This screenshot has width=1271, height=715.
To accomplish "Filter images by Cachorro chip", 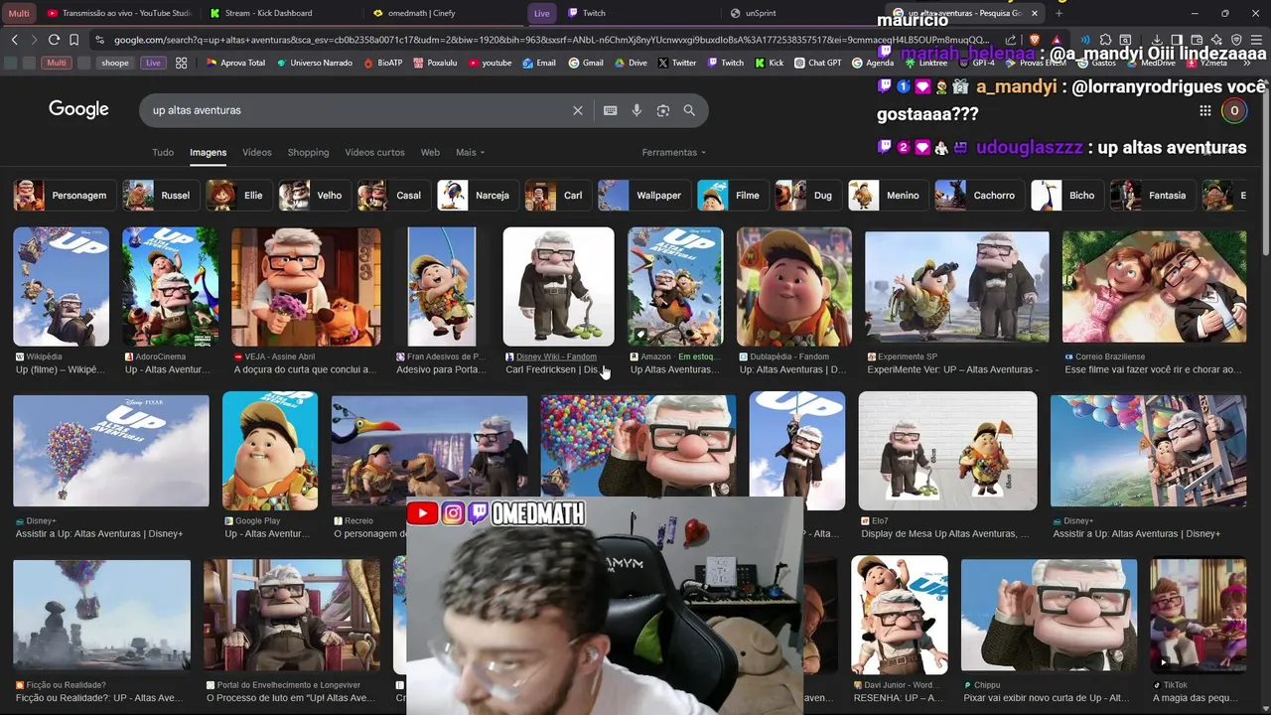I will pyautogui.click(x=978, y=196).
